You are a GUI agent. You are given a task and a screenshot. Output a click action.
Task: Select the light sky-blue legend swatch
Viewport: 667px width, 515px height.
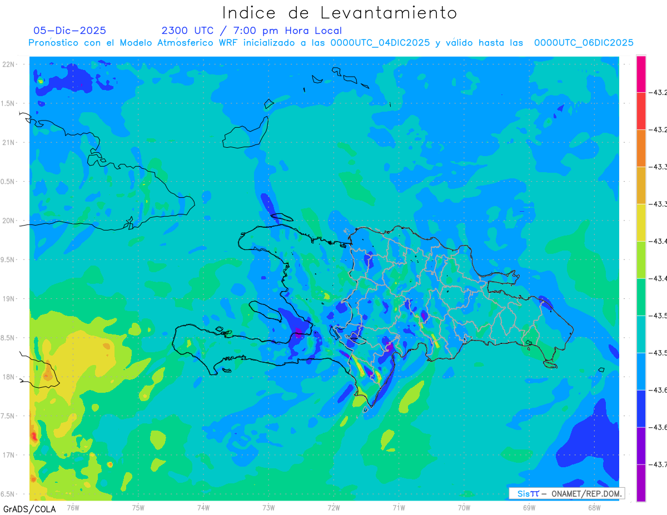(641, 372)
